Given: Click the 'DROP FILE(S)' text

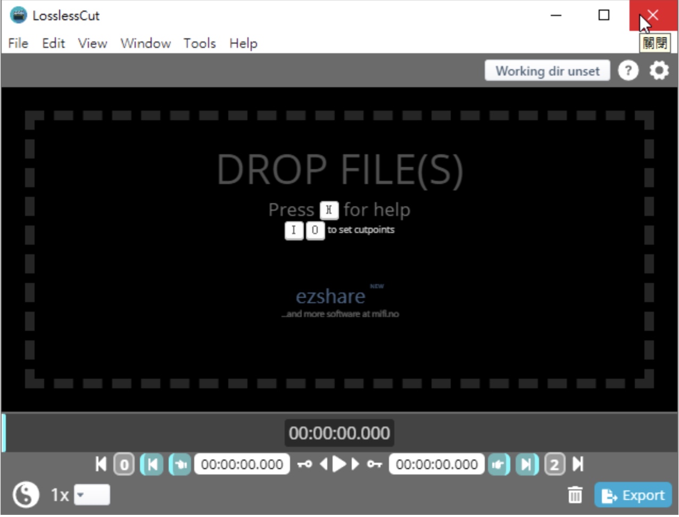Looking at the screenshot, I should [339, 170].
